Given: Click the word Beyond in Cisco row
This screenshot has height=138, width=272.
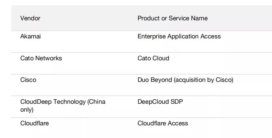Looking at the screenshot, I should tap(161, 80).
